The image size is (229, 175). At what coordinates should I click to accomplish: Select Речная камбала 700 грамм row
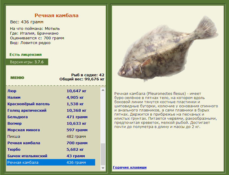click(x=51, y=143)
